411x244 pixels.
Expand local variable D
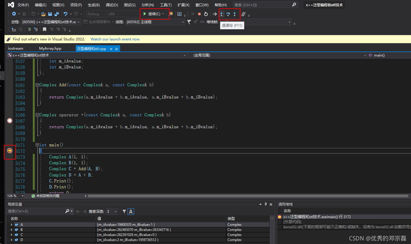pos(12,240)
